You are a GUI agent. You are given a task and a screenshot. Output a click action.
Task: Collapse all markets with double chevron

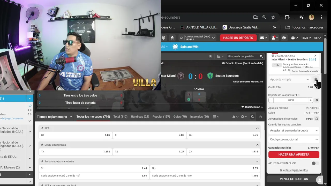click(260, 117)
